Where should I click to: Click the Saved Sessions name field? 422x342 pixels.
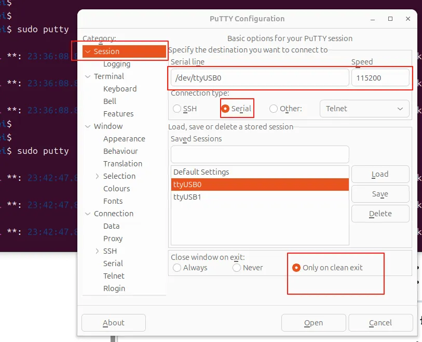[260, 154]
